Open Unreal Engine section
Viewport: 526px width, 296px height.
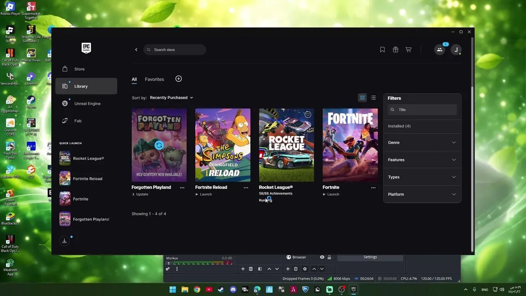click(86, 104)
